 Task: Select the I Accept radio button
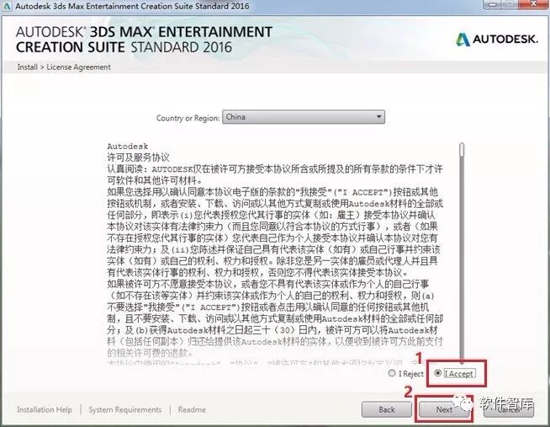(438, 373)
